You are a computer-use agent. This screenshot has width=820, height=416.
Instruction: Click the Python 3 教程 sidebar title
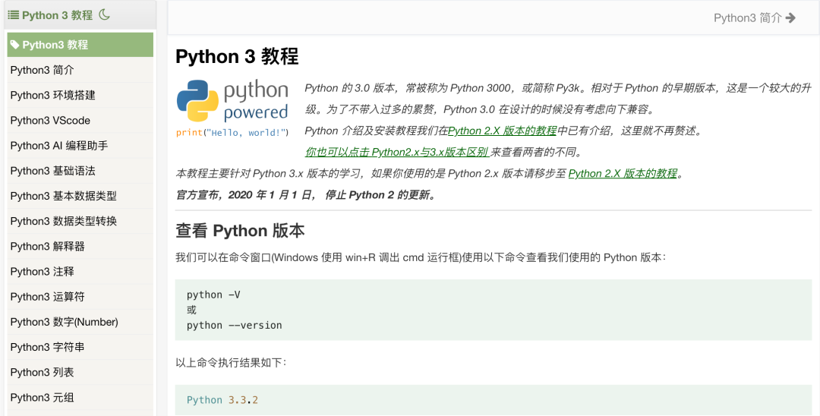tap(57, 15)
